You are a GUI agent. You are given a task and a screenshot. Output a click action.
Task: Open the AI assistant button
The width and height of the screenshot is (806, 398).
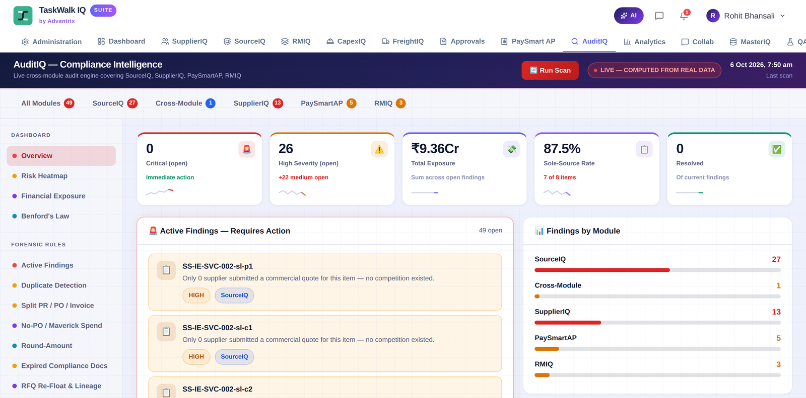(629, 16)
